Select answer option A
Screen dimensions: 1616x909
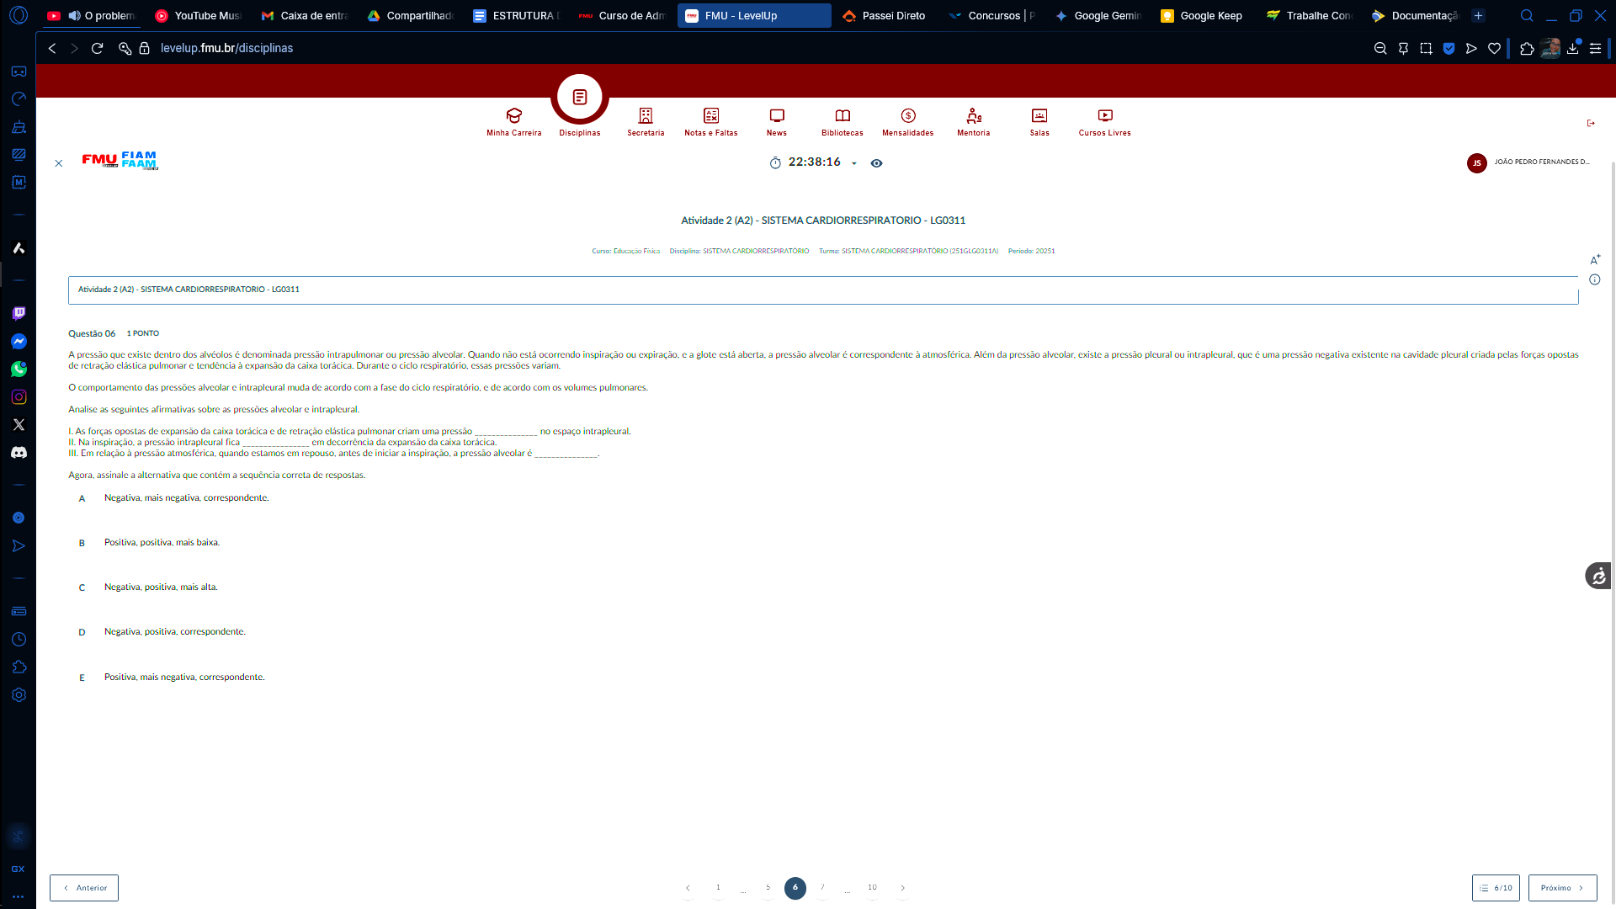(82, 498)
